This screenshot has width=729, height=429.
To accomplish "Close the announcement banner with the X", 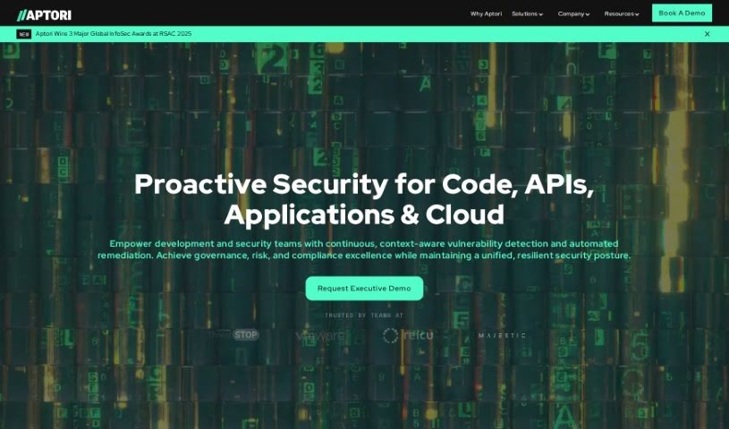I will 707,34.
